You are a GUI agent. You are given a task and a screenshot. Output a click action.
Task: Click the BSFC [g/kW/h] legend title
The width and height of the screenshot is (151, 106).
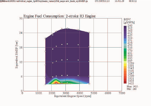129,21
